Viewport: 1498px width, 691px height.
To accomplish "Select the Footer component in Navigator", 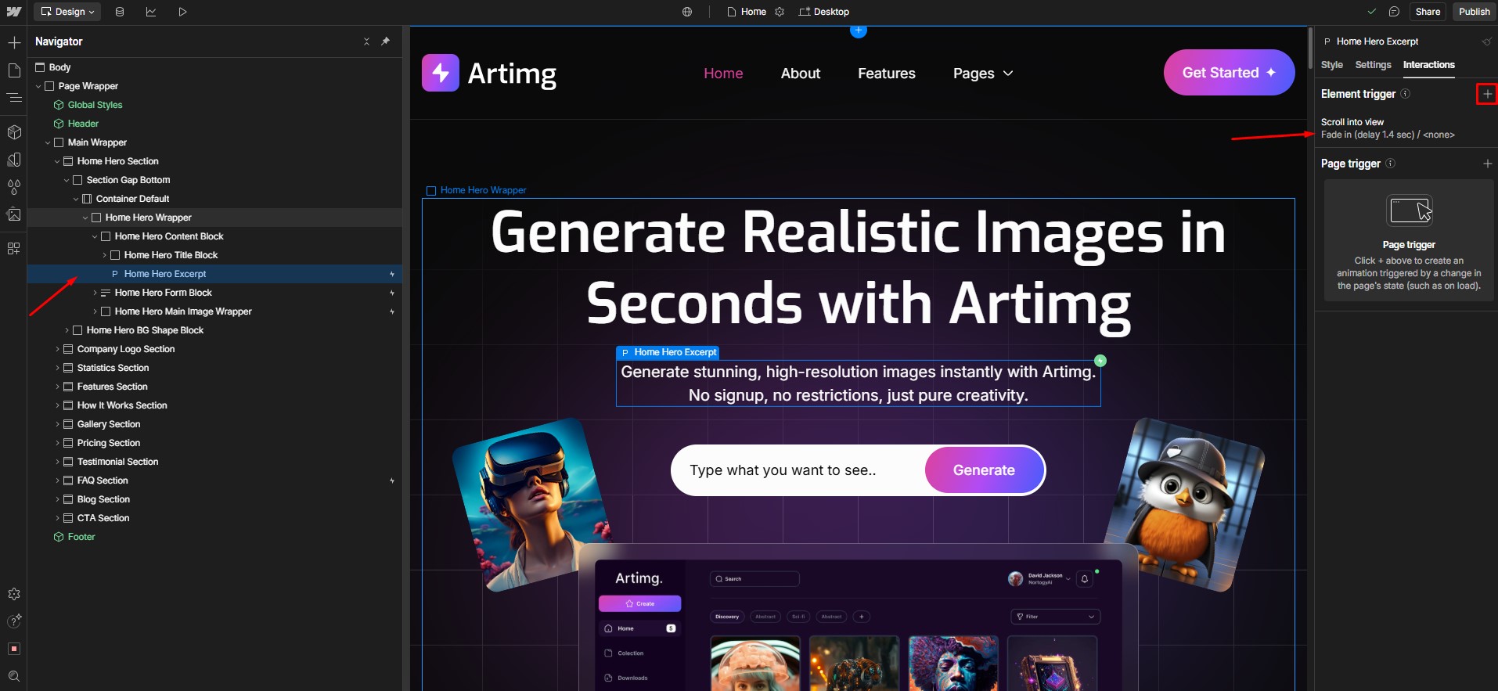I will [x=81, y=537].
